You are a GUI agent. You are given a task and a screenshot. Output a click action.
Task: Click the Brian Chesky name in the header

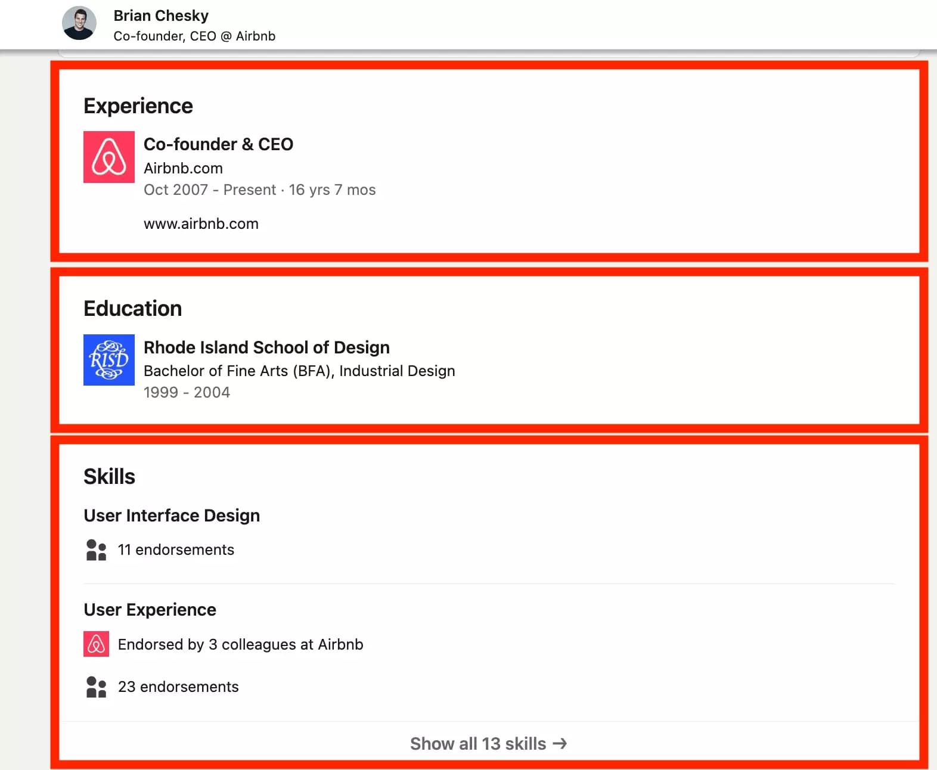[x=161, y=15]
